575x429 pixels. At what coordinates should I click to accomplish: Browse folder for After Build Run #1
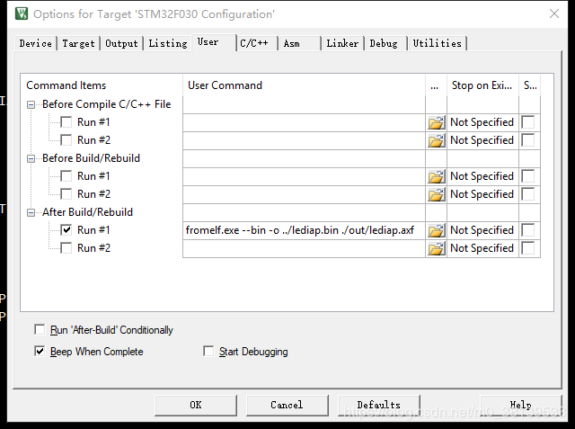(x=437, y=230)
